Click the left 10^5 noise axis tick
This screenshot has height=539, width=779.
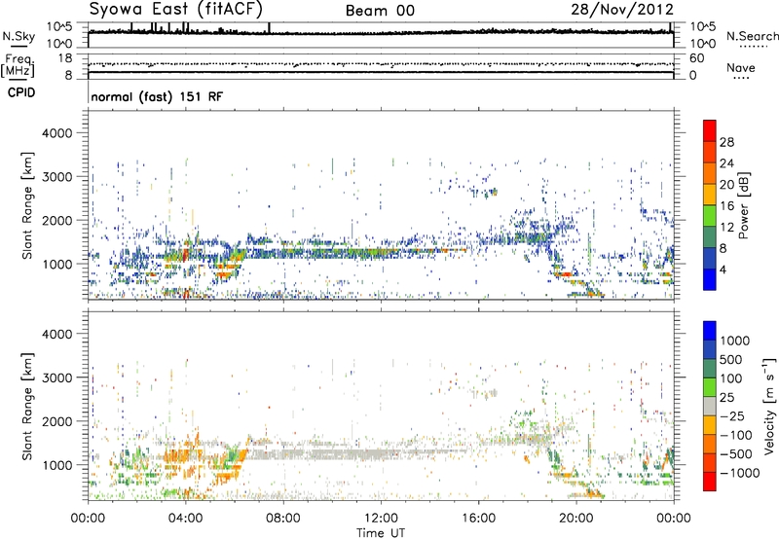point(59,26)
